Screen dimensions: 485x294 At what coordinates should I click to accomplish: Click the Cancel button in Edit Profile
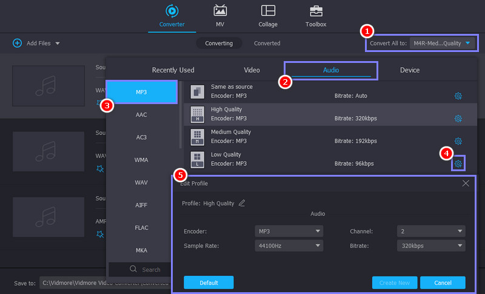[x=443, y=283]
